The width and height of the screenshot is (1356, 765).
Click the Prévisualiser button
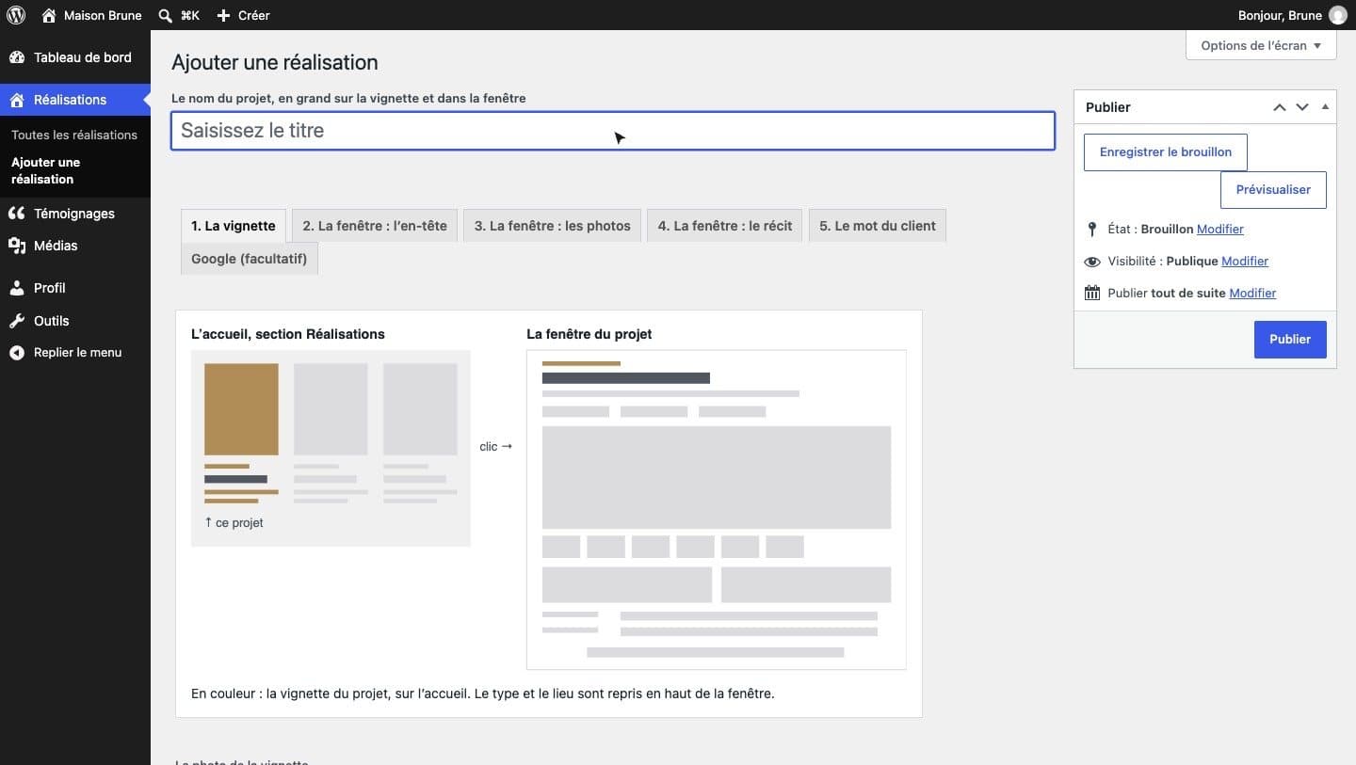pyautogui.click(x=1273, y=189)
